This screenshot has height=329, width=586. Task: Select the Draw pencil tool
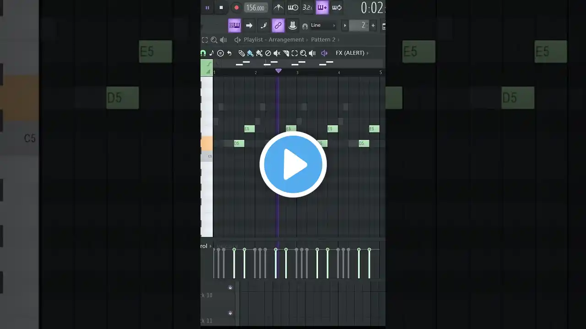[242, 53]
